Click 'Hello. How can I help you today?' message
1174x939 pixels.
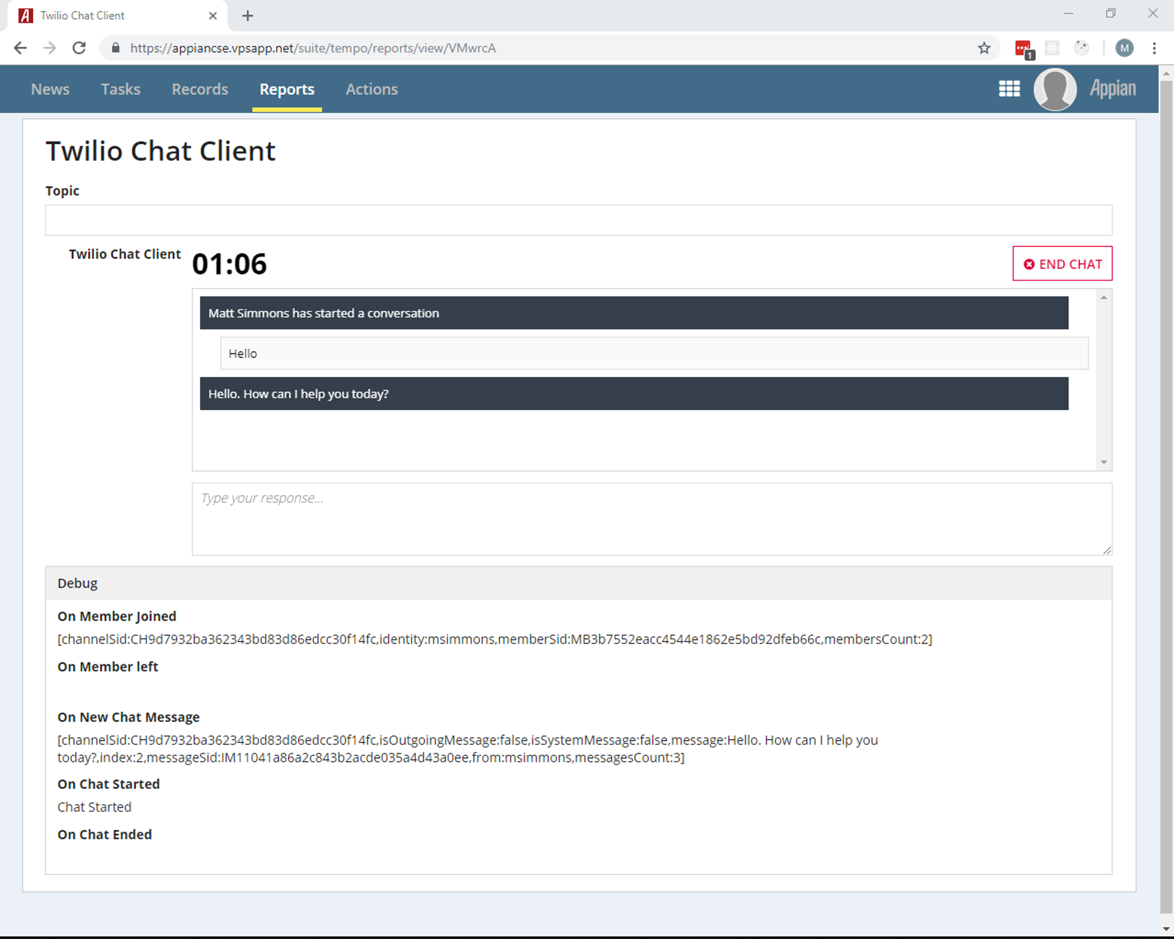point(634,394)
